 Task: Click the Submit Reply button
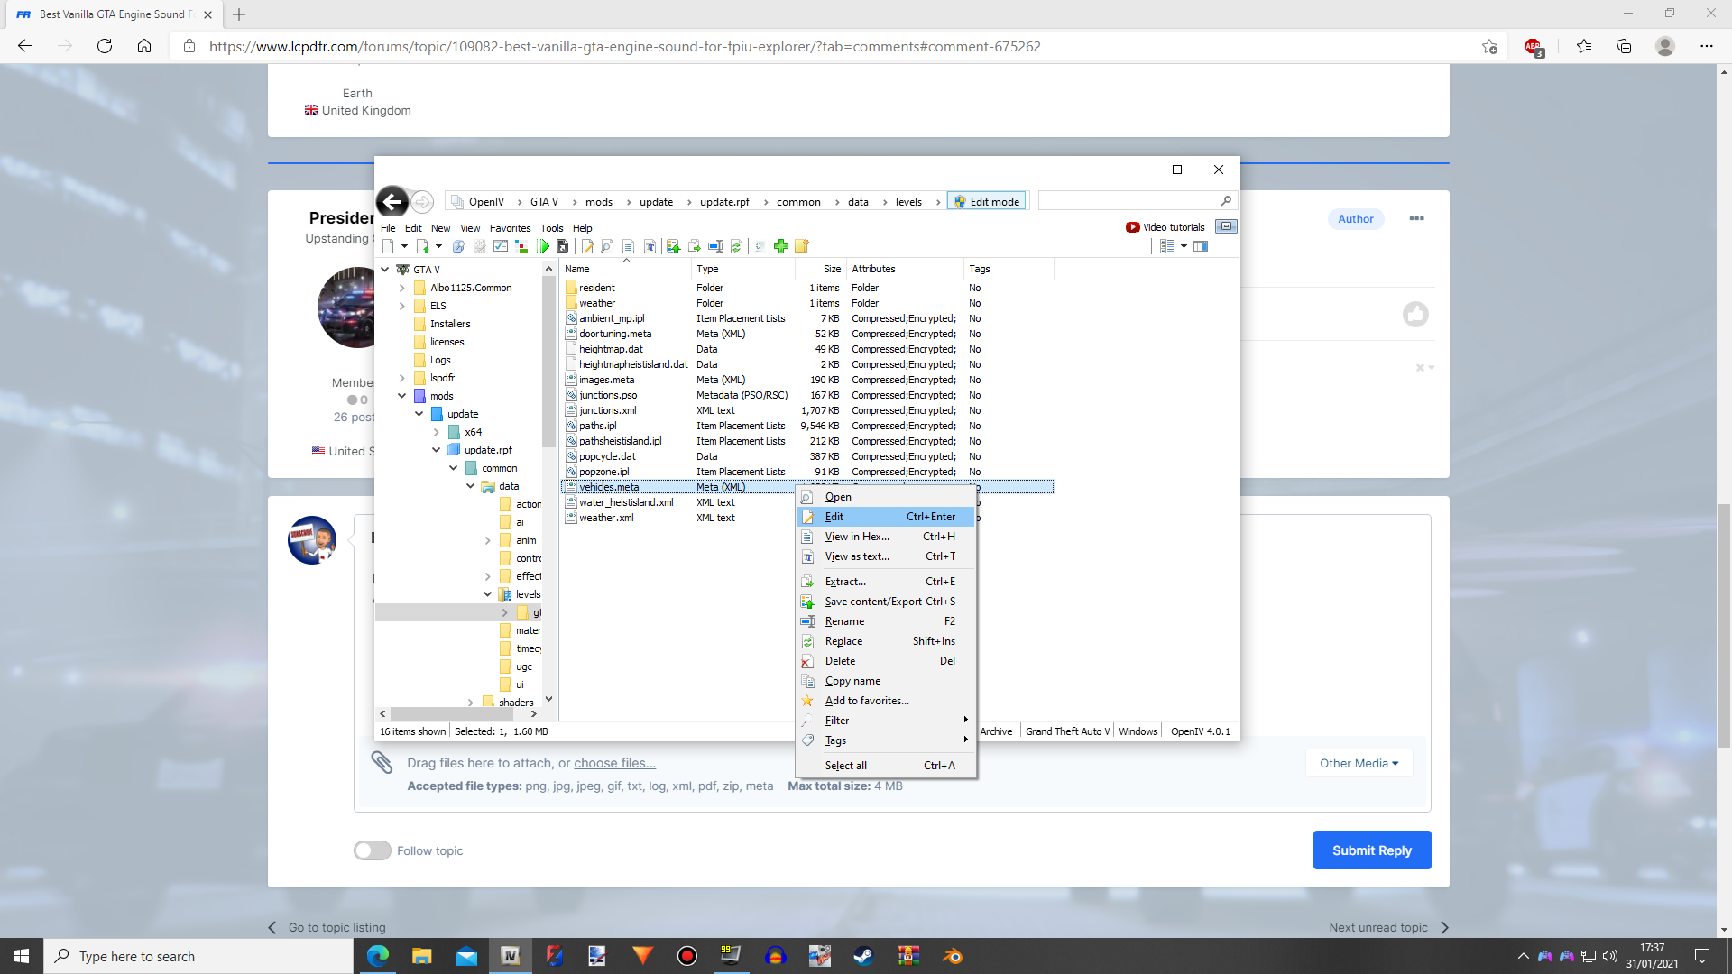coord(1371,850)
